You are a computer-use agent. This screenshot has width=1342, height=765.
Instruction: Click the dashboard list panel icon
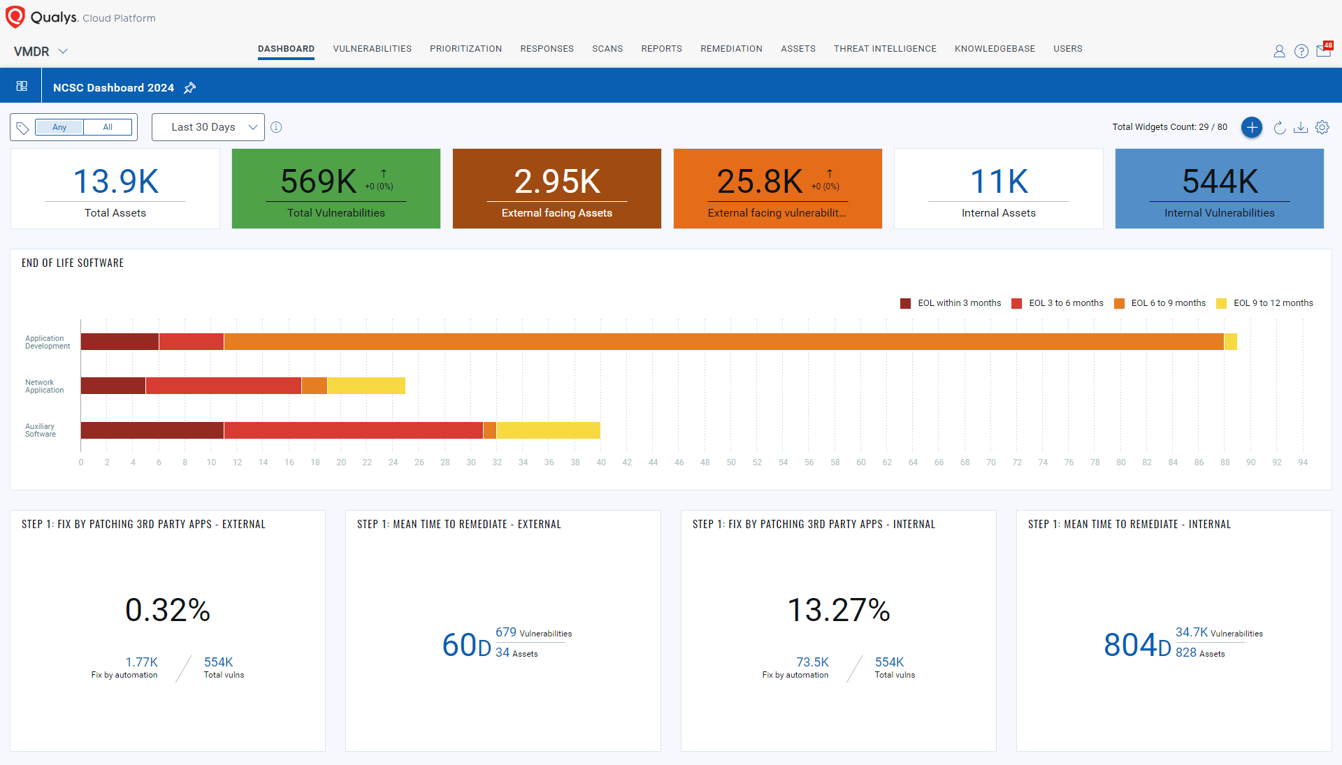tap(22, 87)
